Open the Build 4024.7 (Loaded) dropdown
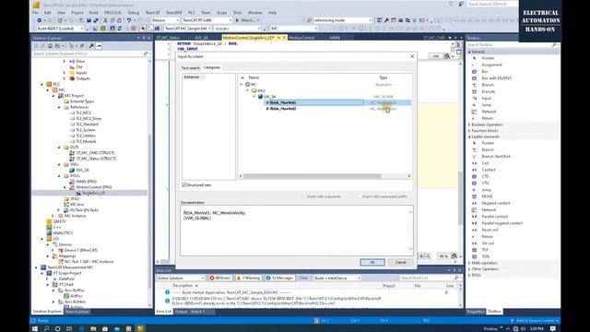The height and width of the screenshot is (332, 590). [x=60, y=29]
